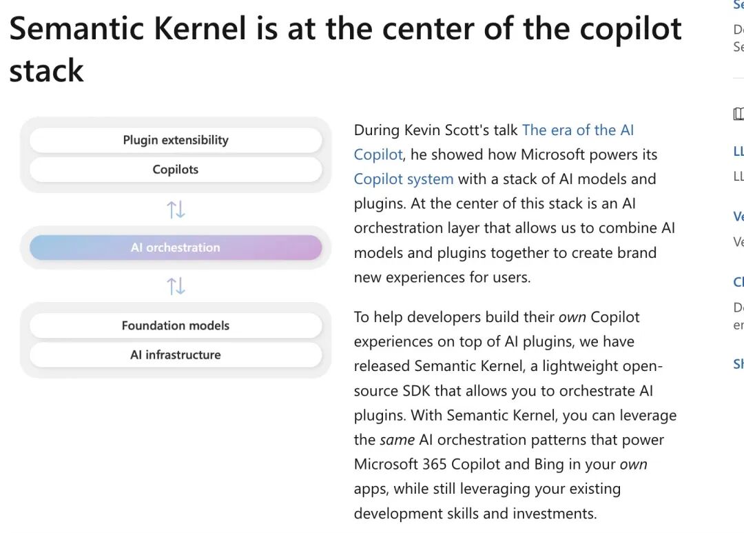This screenshot has height=533, width=744.
Task: Select the "Copilots" box in the stack
Action: [176, 169]
